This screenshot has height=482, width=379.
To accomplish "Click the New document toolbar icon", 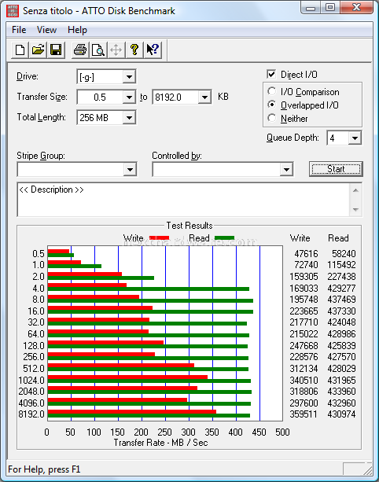I will 20,50.
